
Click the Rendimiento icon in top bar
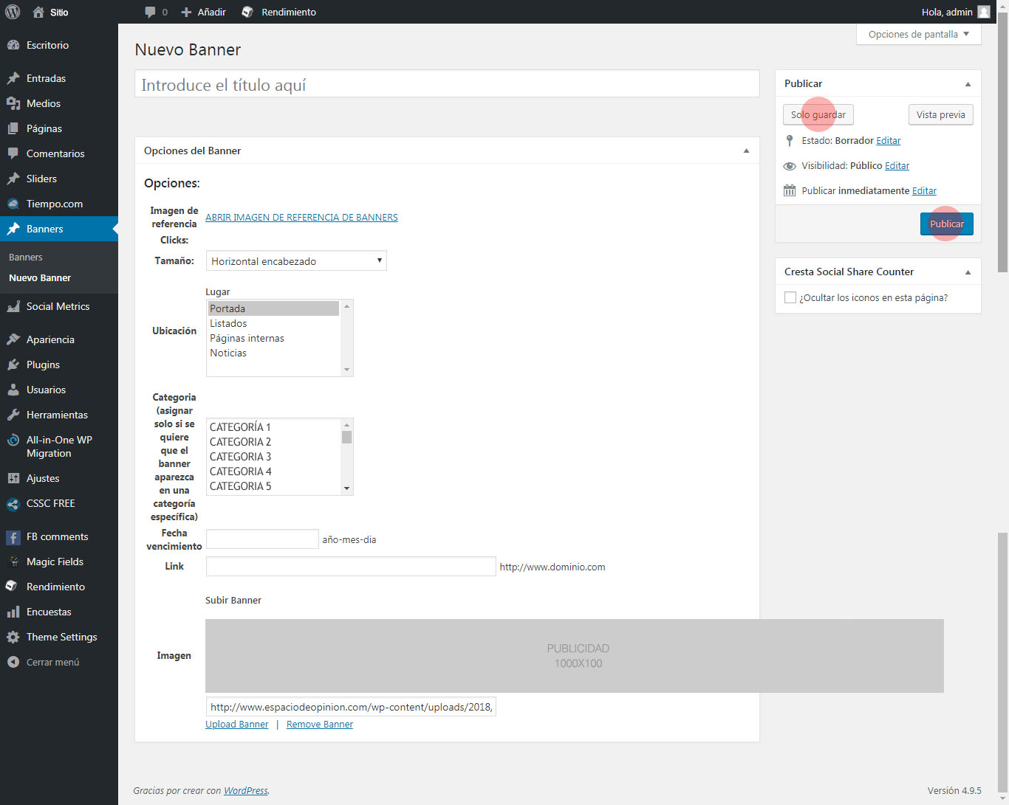coord(247,12)
